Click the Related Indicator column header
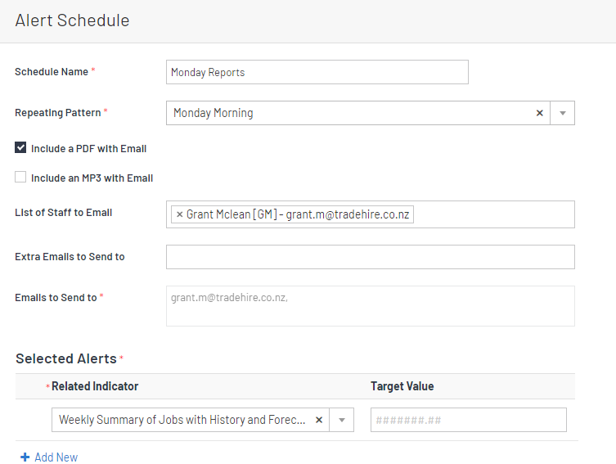Image resolution: width=616 pixels, height=464 pixels. tap(95, 386)
